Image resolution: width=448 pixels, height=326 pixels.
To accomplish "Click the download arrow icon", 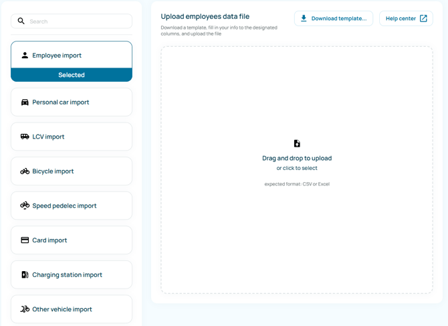I will [x=304, y=18].
